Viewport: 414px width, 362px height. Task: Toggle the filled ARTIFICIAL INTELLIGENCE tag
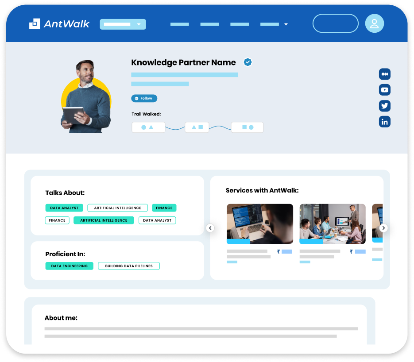(x=104, y=220)
